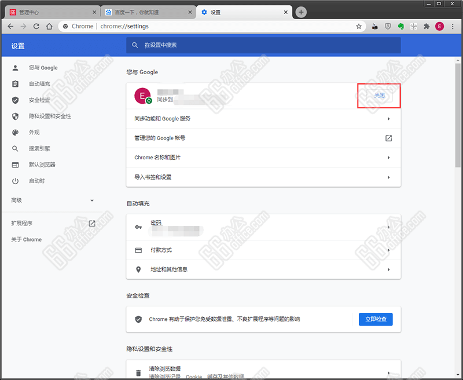Open a new tab with the plus button
This screenshot has width=463, height=380.
(x=301, y=12)
